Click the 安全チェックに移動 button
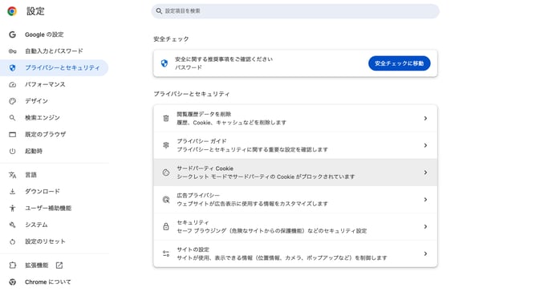The image size is (552, 292). tap(400, 63)
